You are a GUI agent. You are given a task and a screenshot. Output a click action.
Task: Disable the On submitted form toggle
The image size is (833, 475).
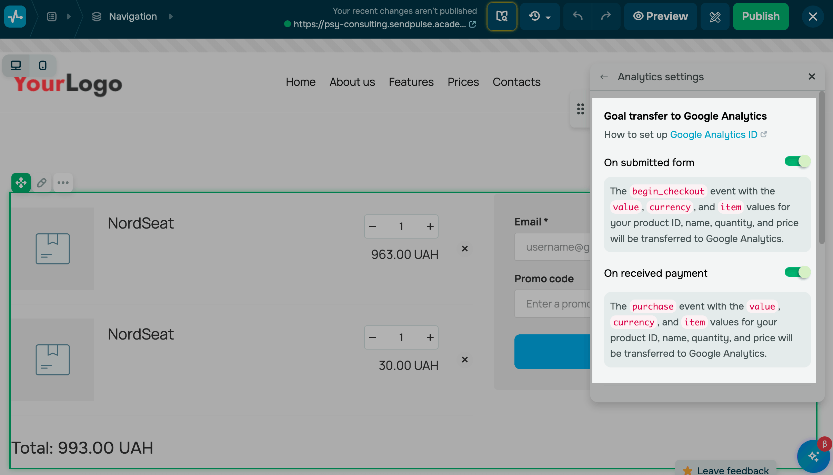[797, 161]
